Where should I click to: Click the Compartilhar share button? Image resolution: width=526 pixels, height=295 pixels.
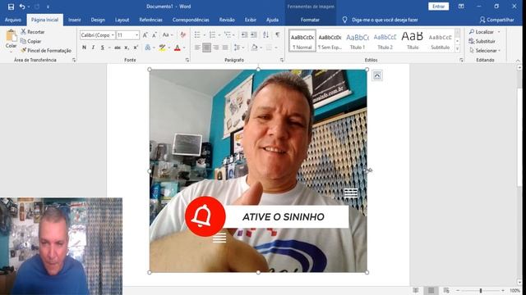click(x=496, y=20)
